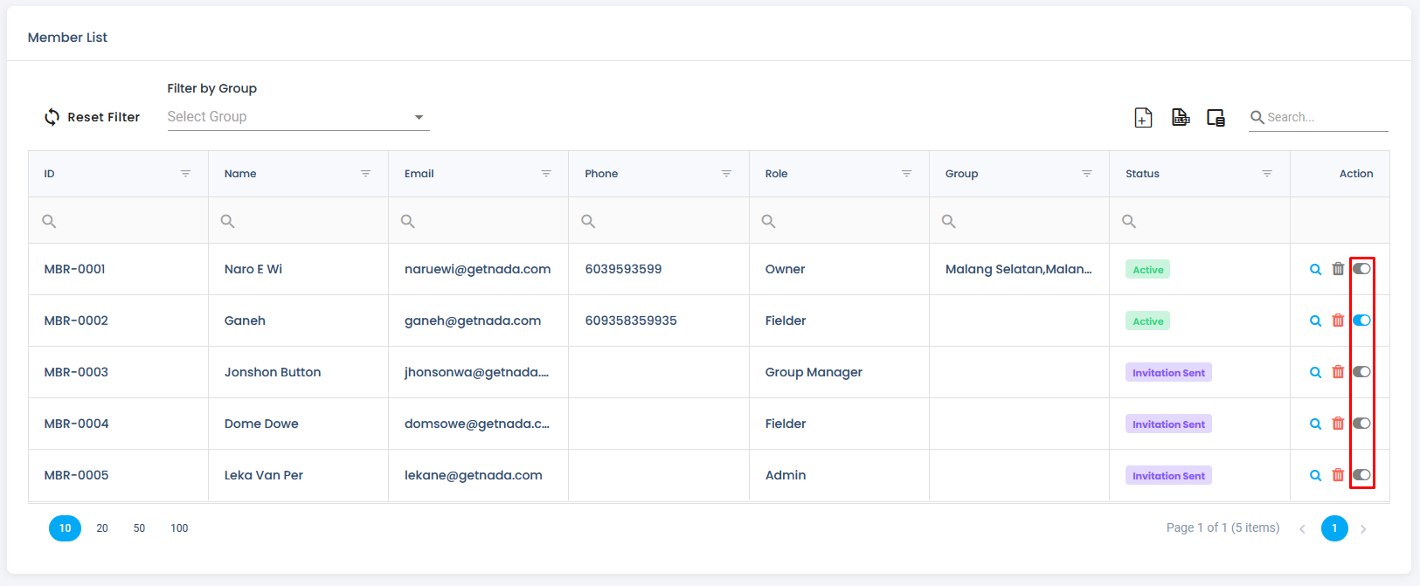Toggle off the switch for Ganeh
Screen dimensions: 1420x586
(x=1361, y=321)
